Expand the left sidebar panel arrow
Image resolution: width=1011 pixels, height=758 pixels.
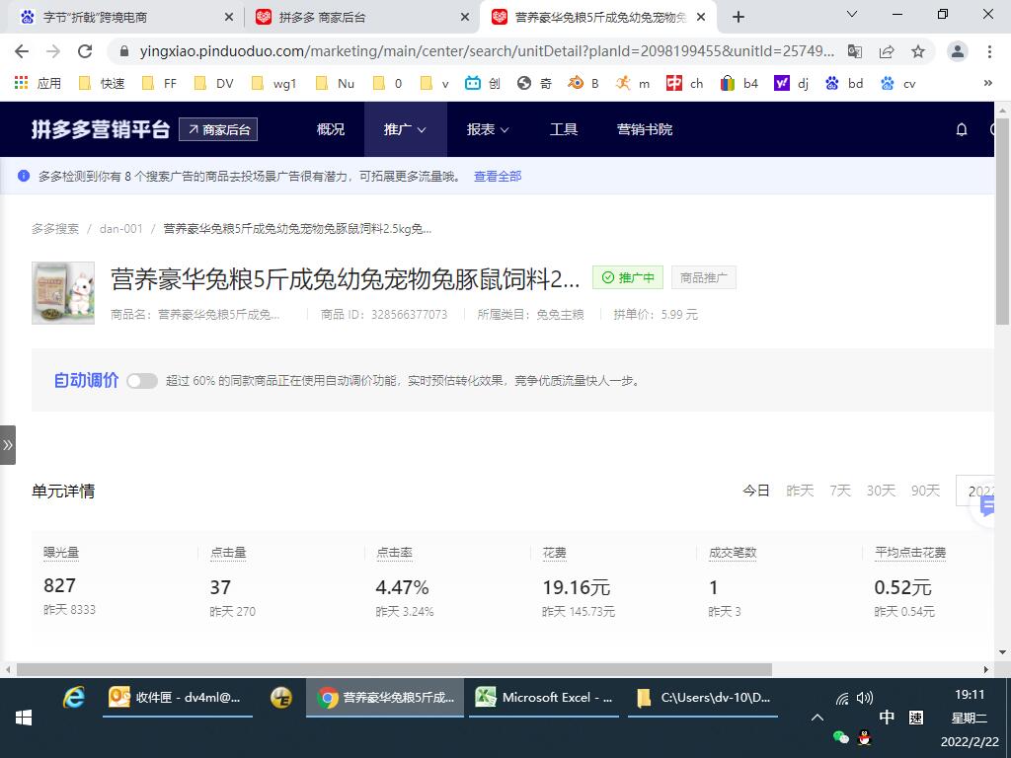point(8,445)
